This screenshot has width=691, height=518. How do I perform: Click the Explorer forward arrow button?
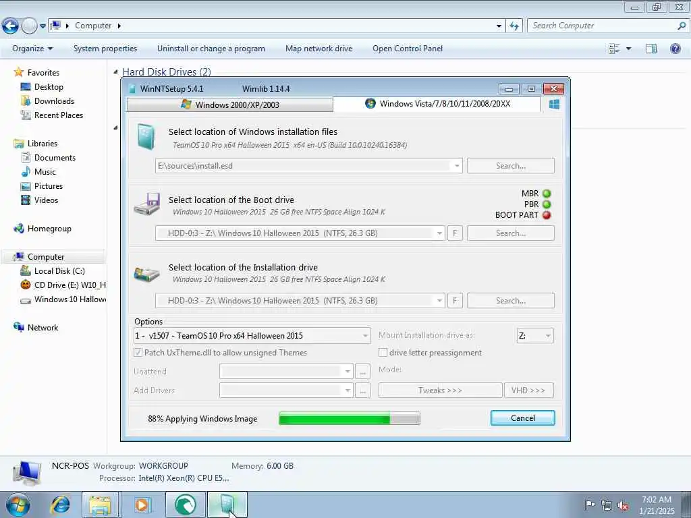point(29,26)
